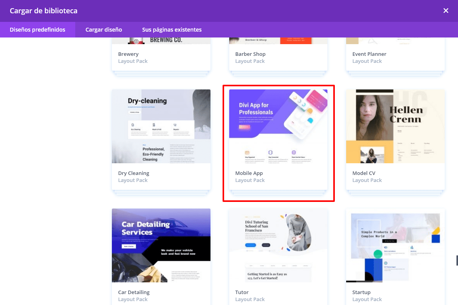
Task: Click Layout Pack label under Tutor
Action: click(250, 300)
